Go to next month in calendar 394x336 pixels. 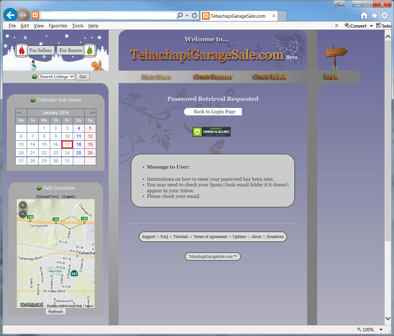pyautogui.click(x=92, y=113)
